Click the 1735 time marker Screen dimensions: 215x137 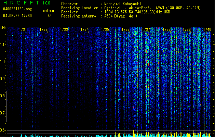[105, 29]
